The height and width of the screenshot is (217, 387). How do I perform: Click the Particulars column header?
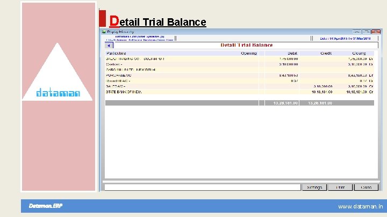coord(116,53)
